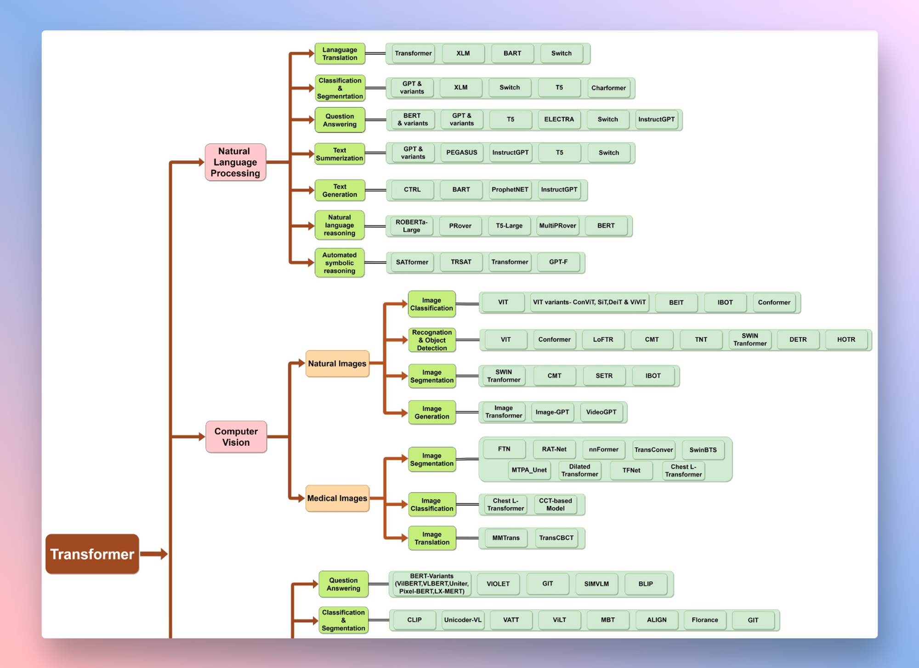Select the Computer Vision node
The image size is (919, 668).
(236, 437)
